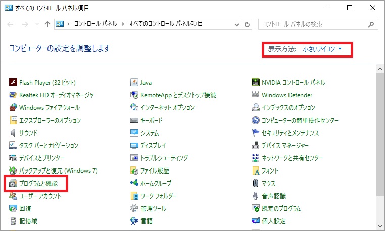Click the Forward navigation arrow
The width and height of the screenshot is (385, 231).
point(25,24)
